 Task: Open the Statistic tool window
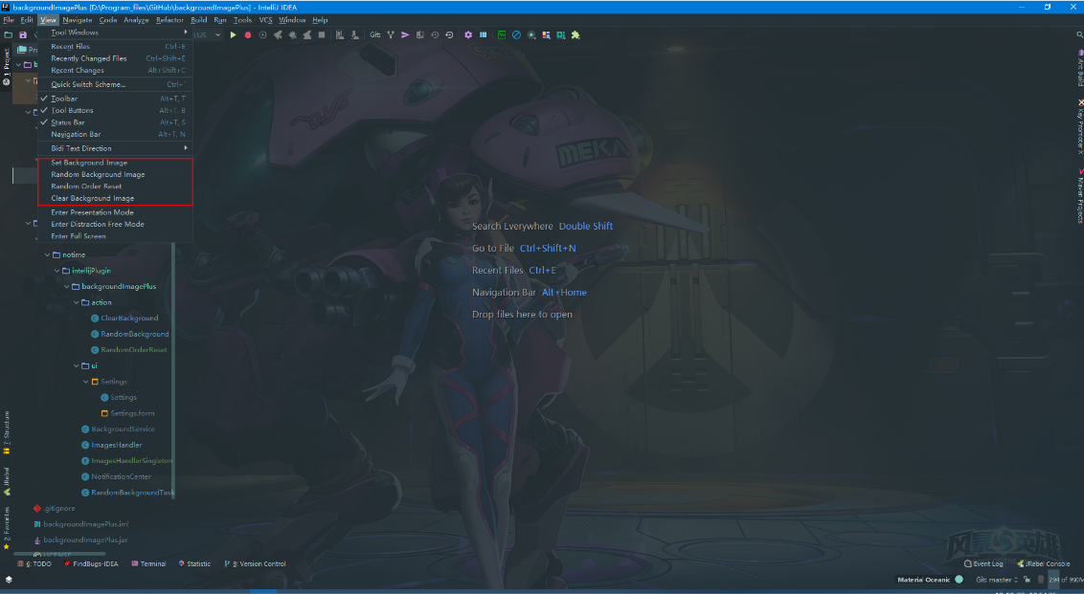tap(194, 563)
